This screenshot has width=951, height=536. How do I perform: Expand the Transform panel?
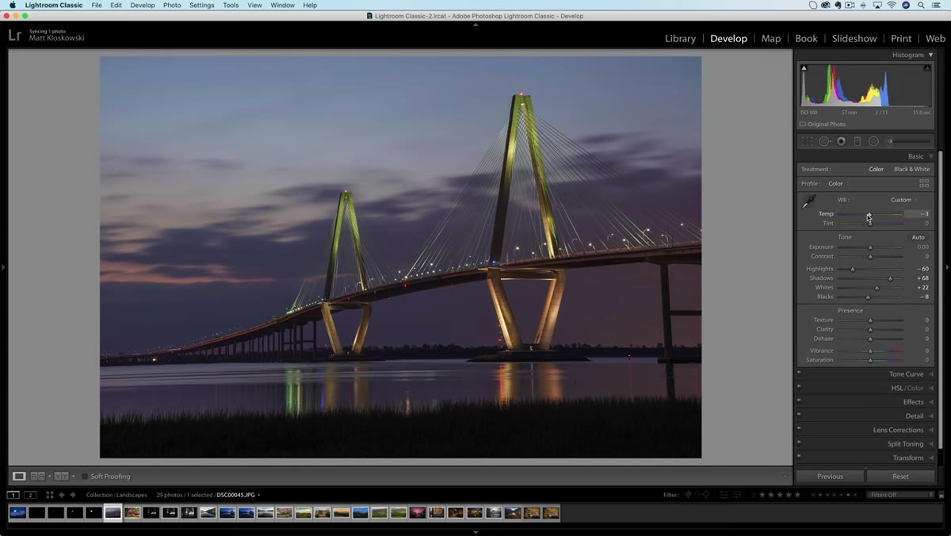930,458
